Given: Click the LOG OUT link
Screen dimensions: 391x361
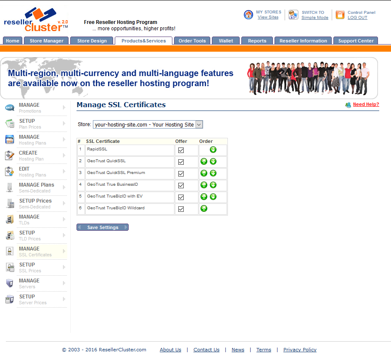Looking at the screenshot, I should coord(357,18).
